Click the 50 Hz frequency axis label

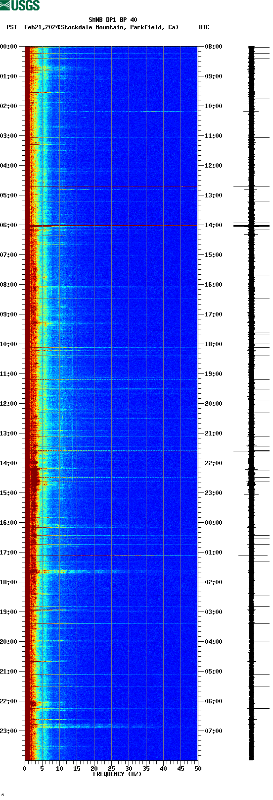tap(198, 768)
